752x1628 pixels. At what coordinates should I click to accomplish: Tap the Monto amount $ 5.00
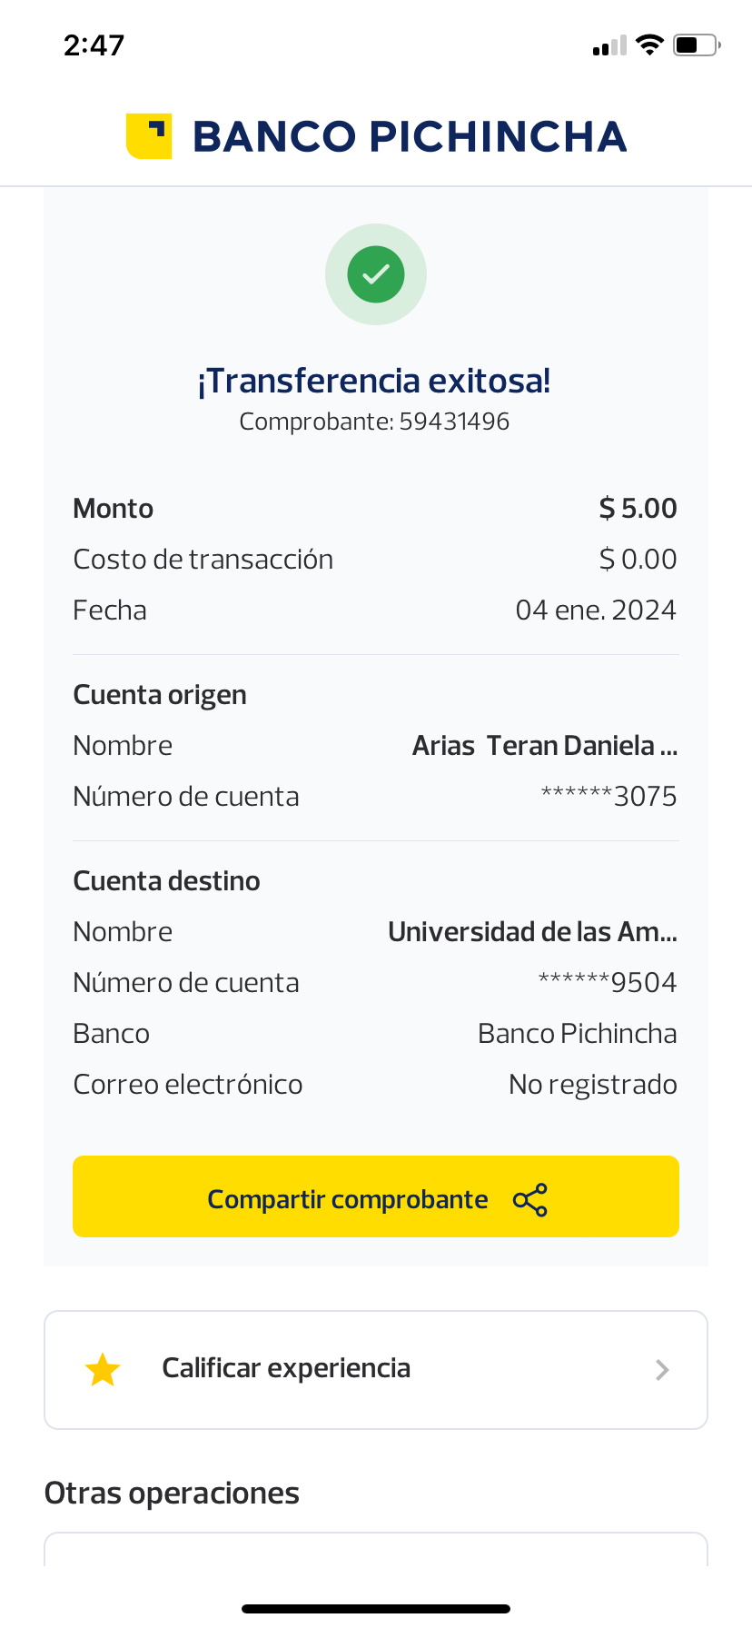638,509
